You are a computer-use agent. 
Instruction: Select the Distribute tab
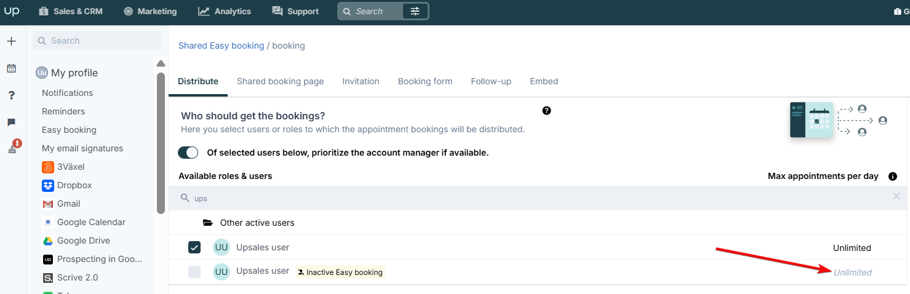click(198, 81)
